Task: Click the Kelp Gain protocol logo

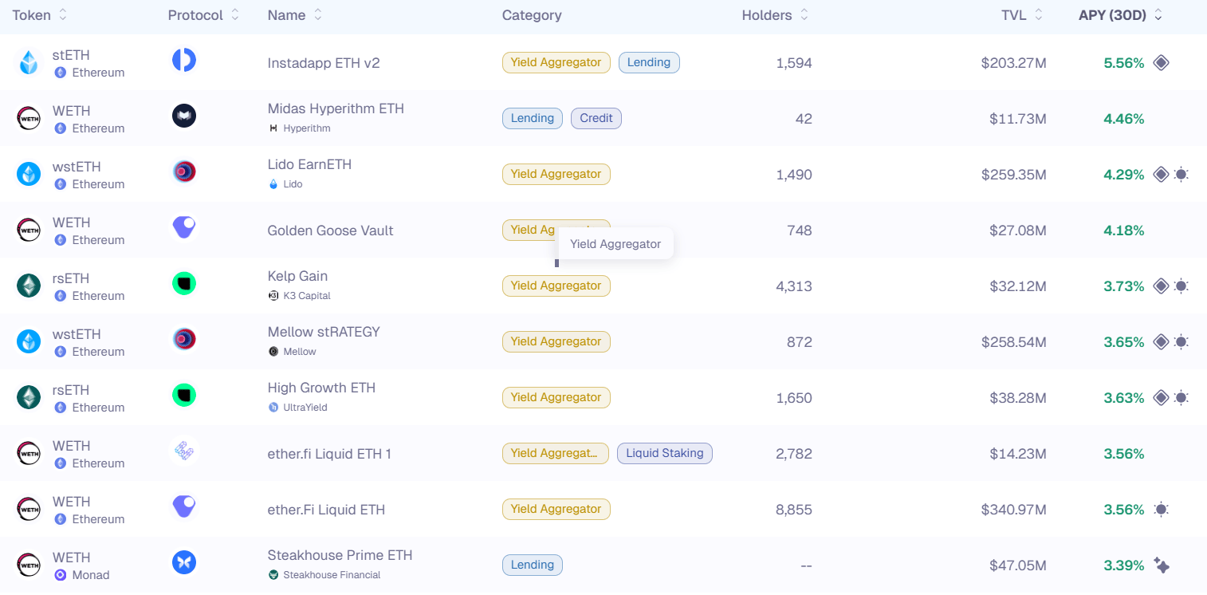Action: [184, 283]
